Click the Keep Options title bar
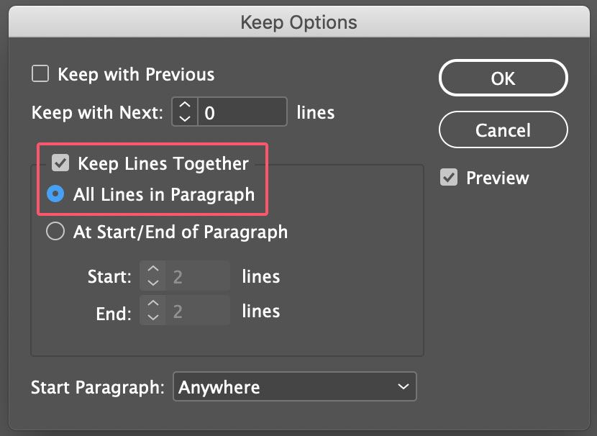This screenshot has width=597, height=436. tap(298, 22)
